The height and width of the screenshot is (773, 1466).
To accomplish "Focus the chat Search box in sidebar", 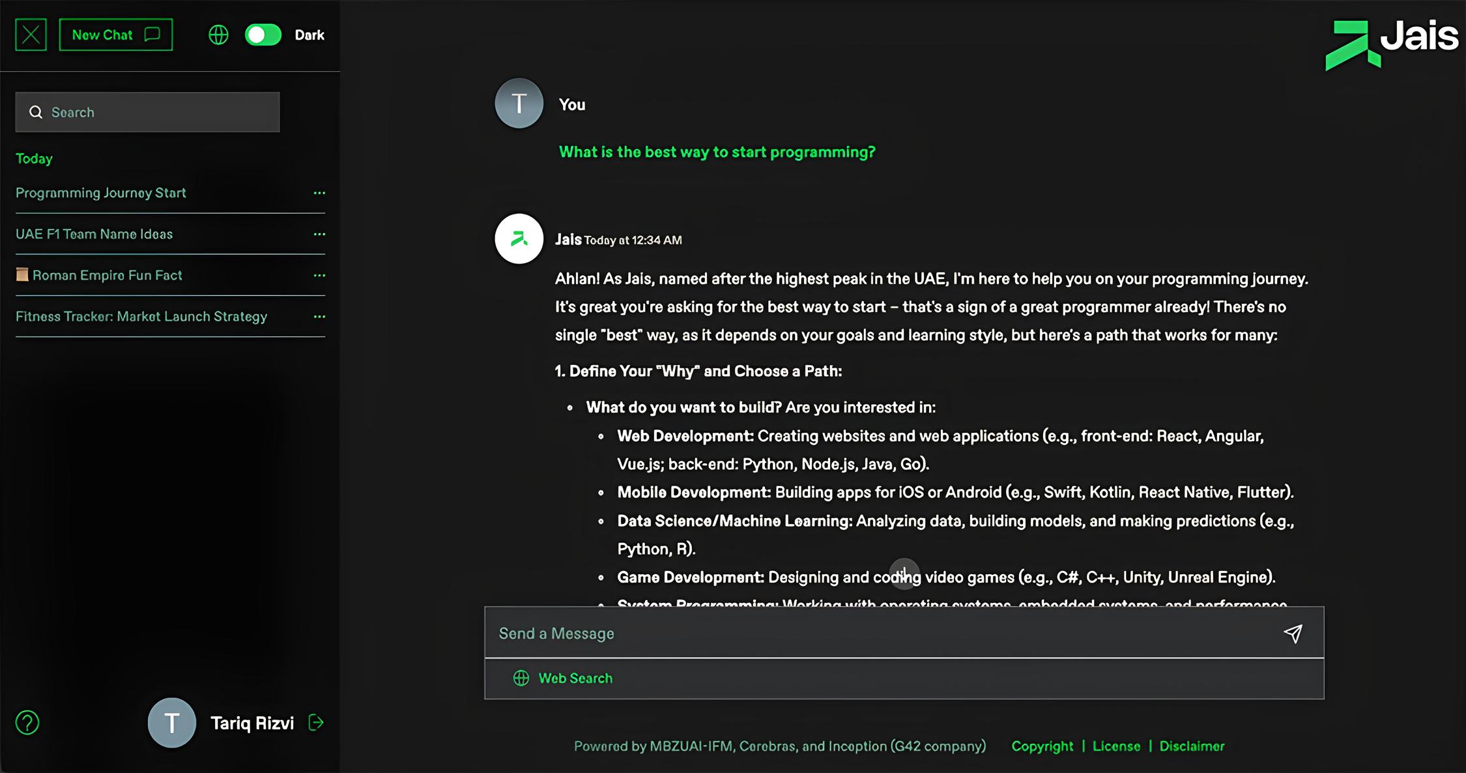I will [147, 112].
